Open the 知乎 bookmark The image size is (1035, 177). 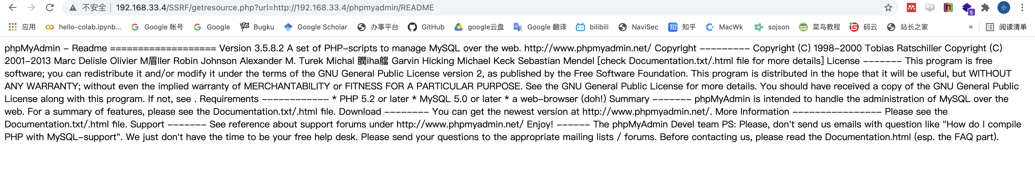coord(682,27)
